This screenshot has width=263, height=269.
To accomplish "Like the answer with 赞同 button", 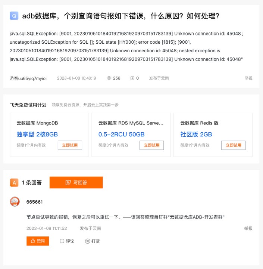I will (x=38, y=241).
